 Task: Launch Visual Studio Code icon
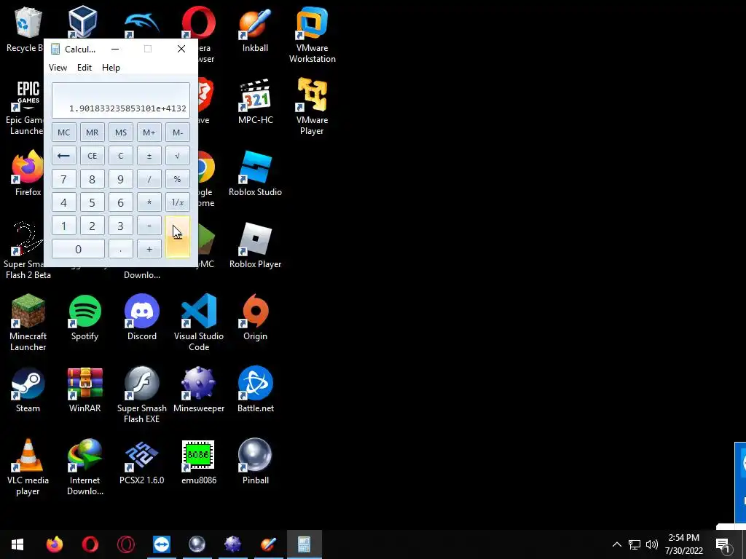tap(199, 322)
